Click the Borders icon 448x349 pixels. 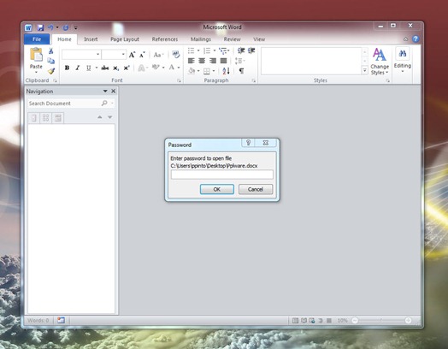point(207,71)
